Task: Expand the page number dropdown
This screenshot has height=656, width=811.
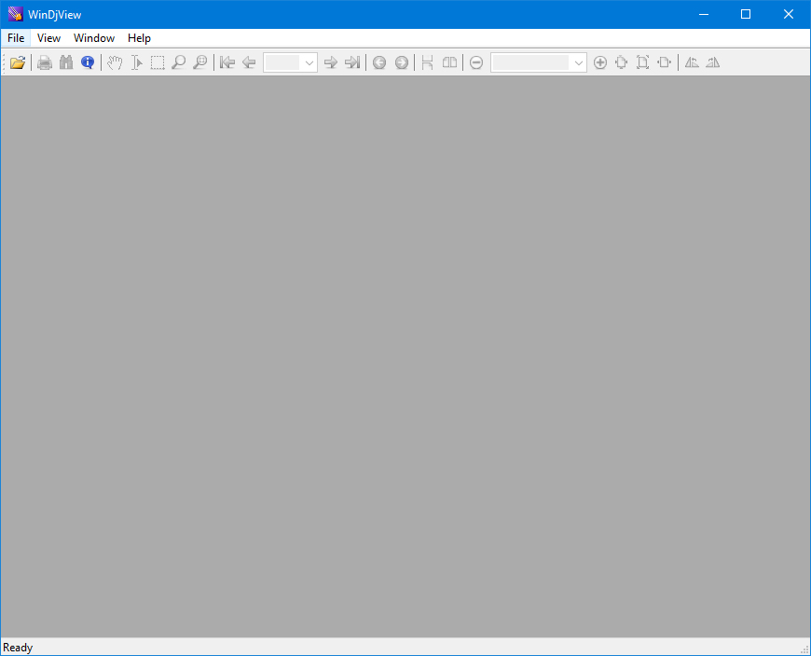Action: point(309,62)
